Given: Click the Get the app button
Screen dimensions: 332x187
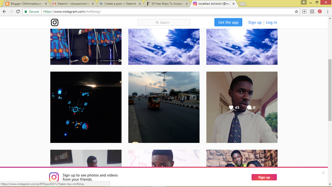Looking at the screenshot, I should pyautogui.click(x=228, y=22).
